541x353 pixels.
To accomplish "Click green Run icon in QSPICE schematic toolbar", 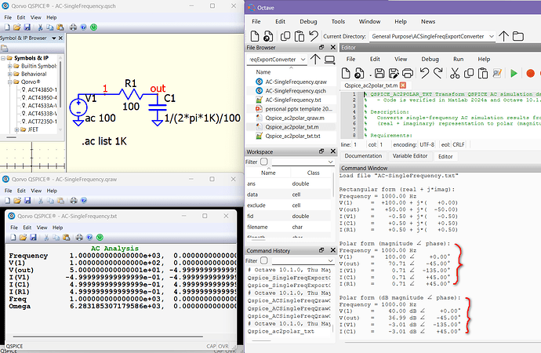I will (x=93, y=27).
